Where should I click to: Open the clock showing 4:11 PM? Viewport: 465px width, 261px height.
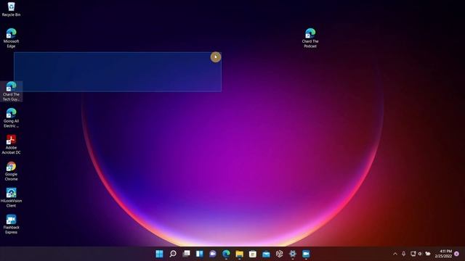pyautogui.click(x=443, y=254)
